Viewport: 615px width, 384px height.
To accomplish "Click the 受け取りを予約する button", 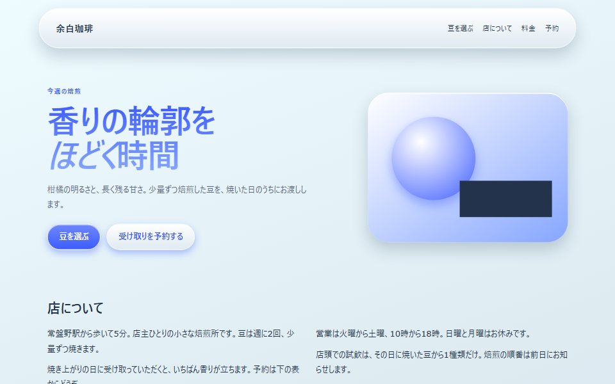I will 151,237.
